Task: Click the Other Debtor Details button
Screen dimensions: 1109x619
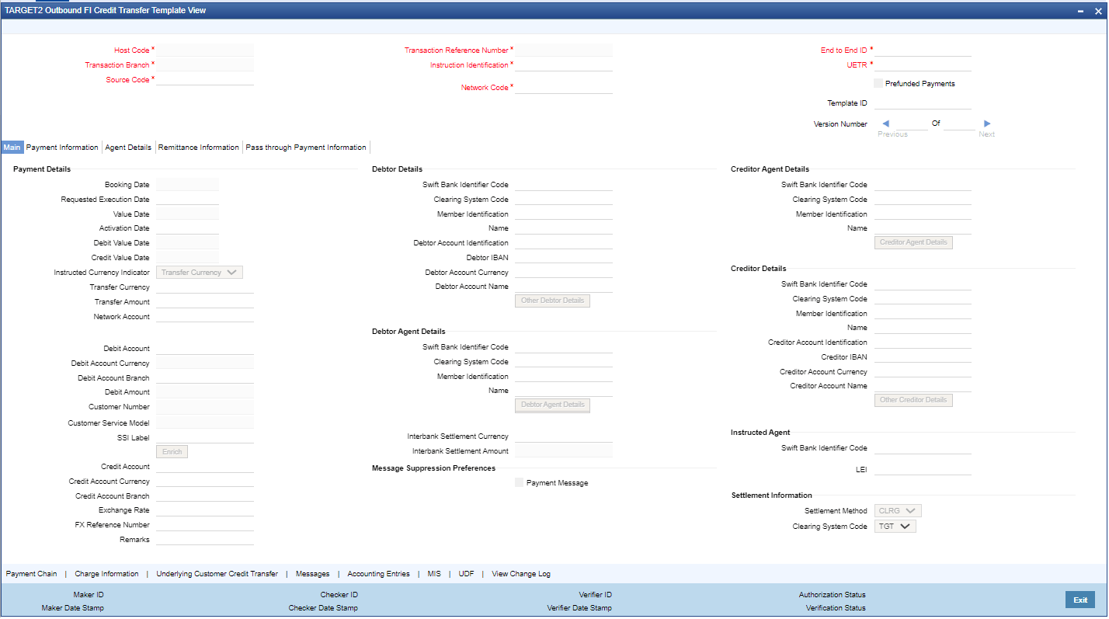Action: [552, 301]
